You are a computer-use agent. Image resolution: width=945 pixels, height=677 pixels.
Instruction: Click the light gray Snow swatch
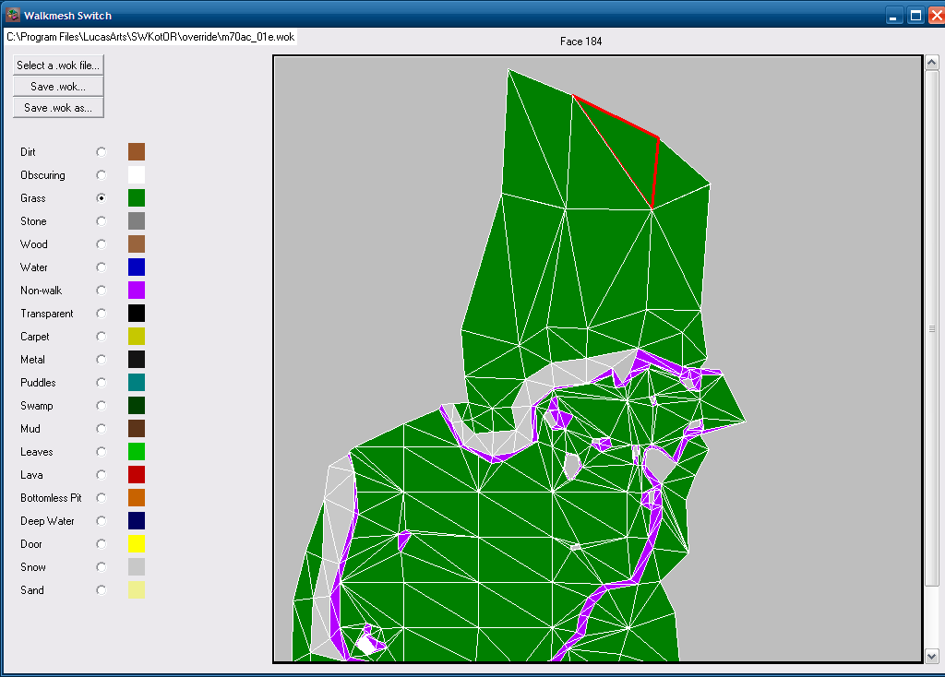tap(137, 567)
